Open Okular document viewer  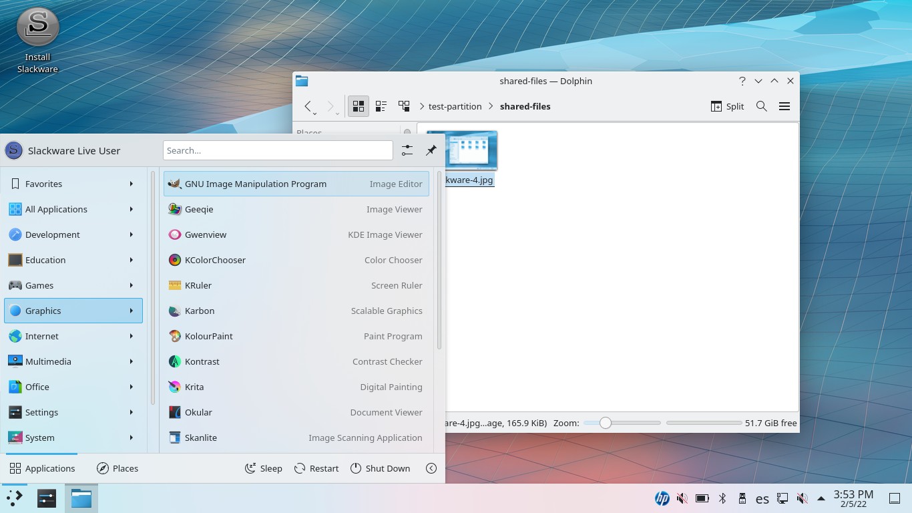click(x=296, y=412)
